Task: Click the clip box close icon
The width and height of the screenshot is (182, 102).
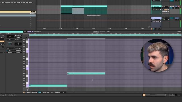Action: [20, 33]
